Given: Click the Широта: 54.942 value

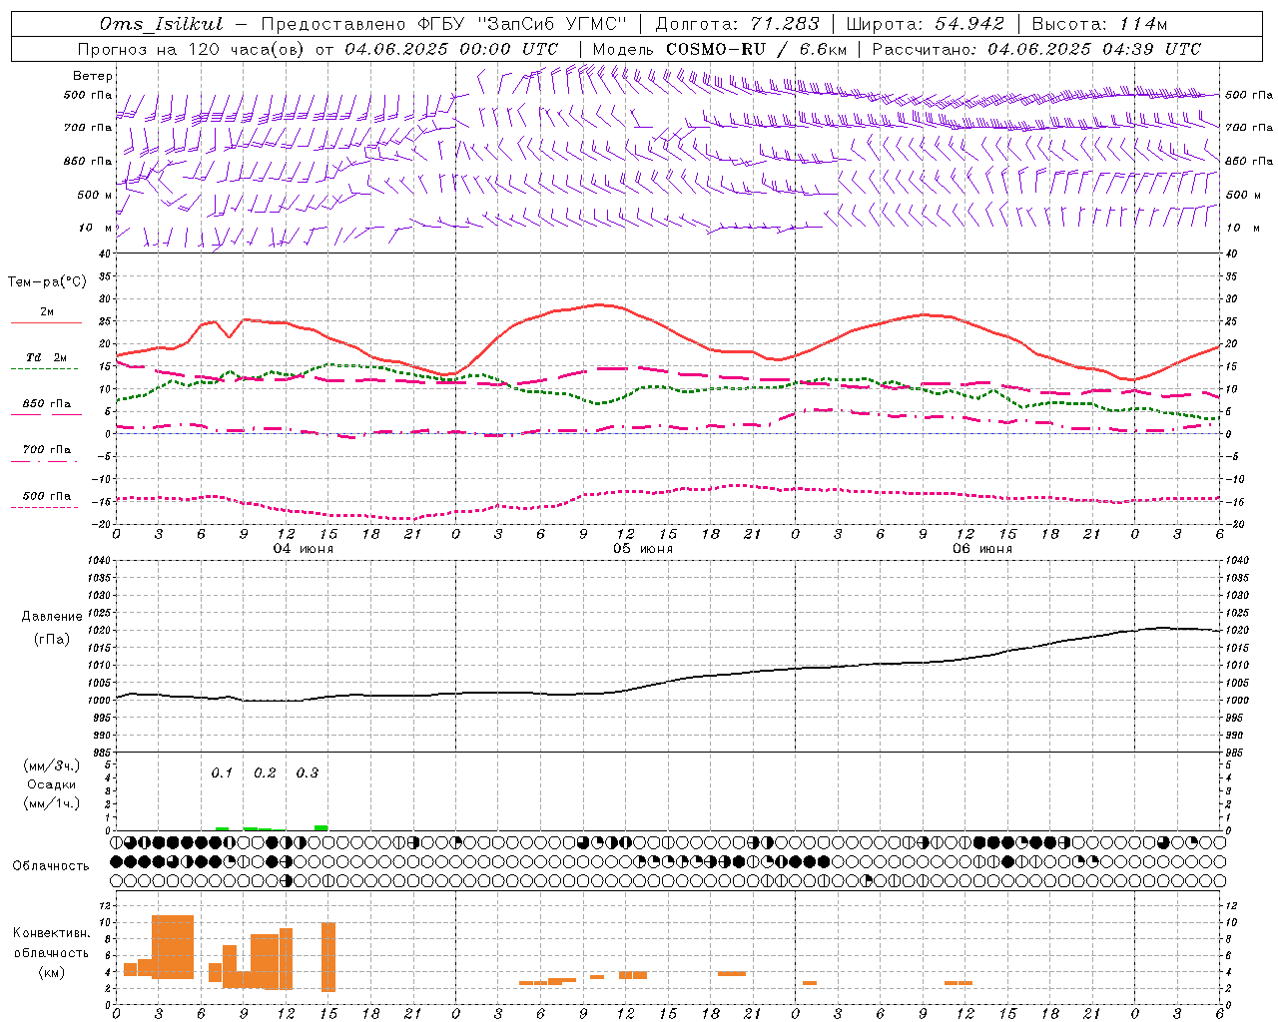Looking at the screenshot, I should (x=926, y=24).
